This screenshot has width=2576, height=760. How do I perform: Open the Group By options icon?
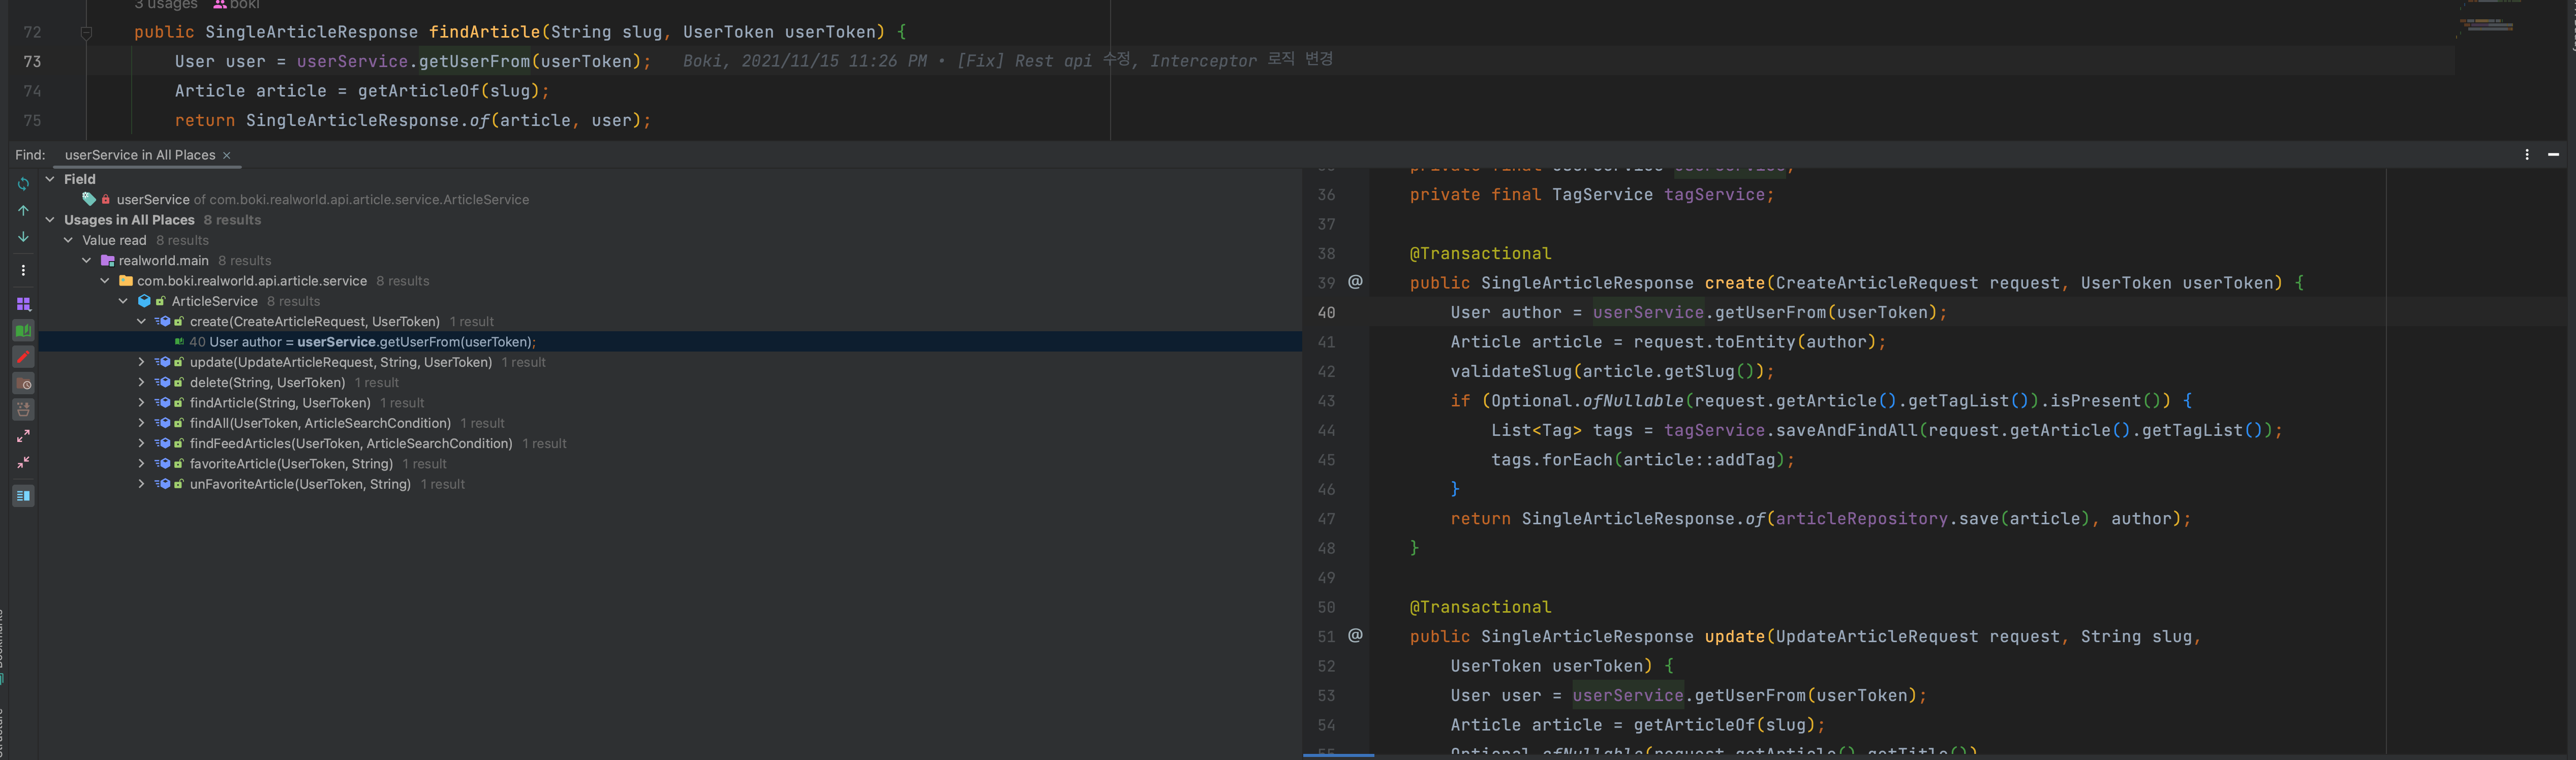(x=23, y=304)
